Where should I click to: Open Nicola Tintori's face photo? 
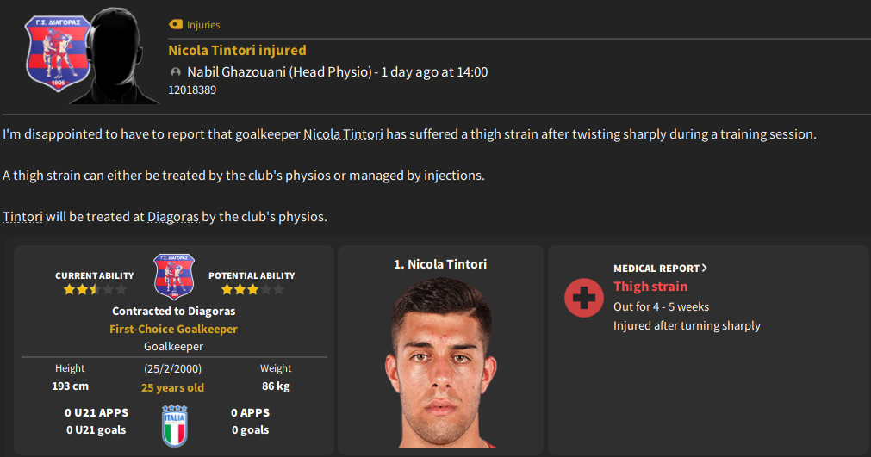[439, 361]
